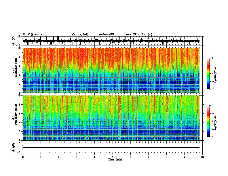Click the "ch.3(V)" axis label
Viewport: 228px width, 176px height.
click(x=14, y=148)
